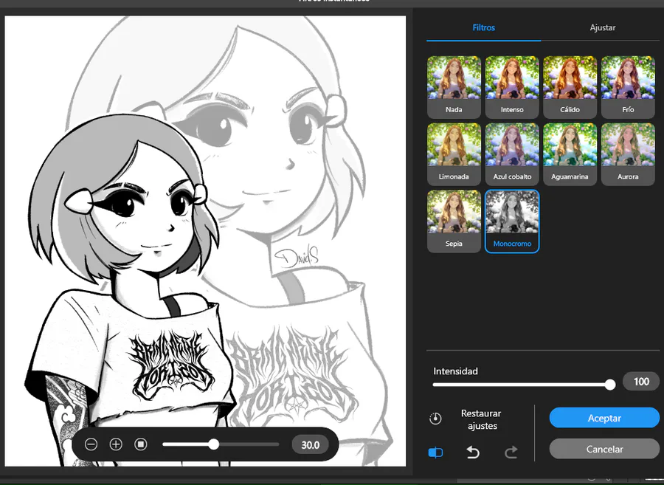Screen dimensions: 664x485
Task: Choose the Azul cobalto filter
Action: pos(512,154)
